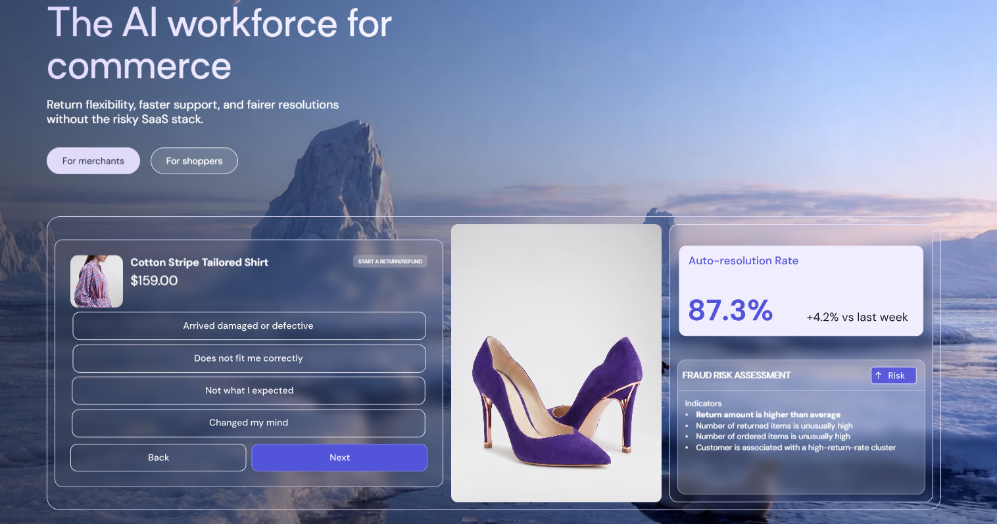Continue with the Next button
This screenshot has width=997, height=524.
[339, 458]
